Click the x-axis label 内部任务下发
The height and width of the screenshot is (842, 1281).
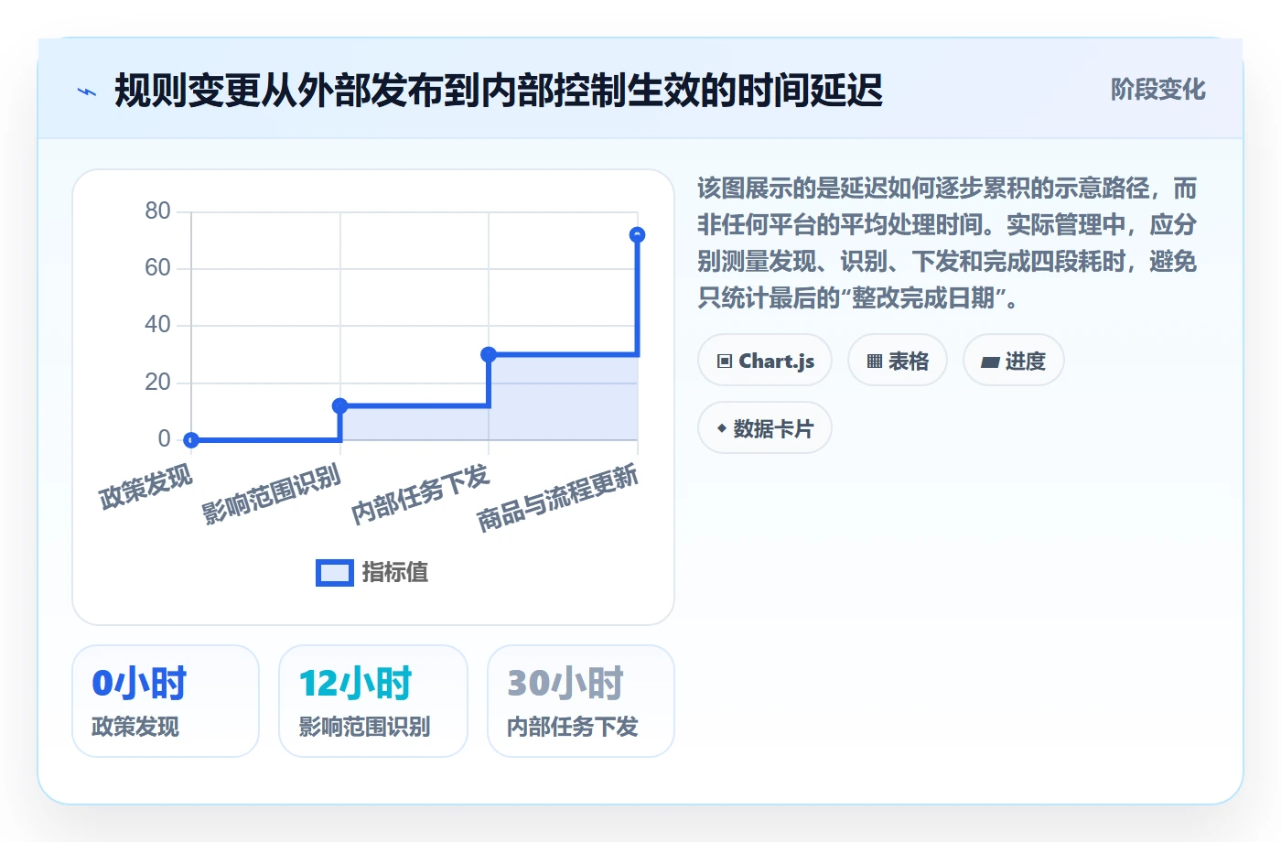(x=421, y=493)
